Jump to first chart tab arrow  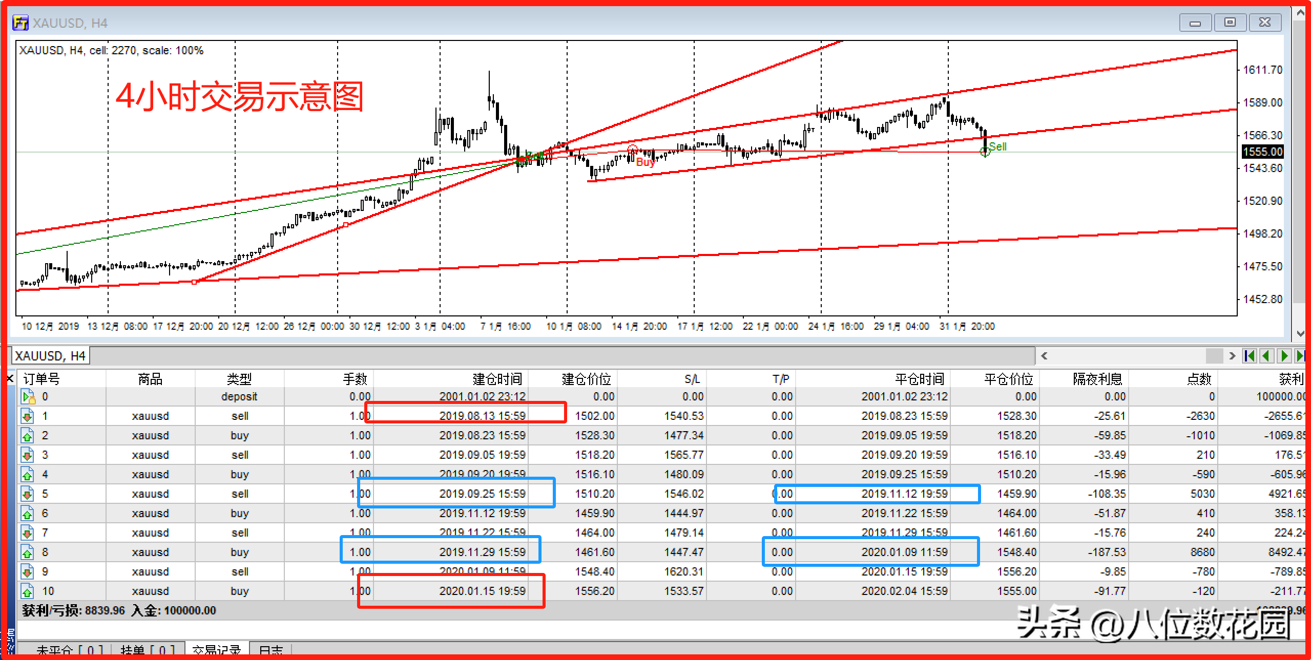click(x=1250, y=356)
